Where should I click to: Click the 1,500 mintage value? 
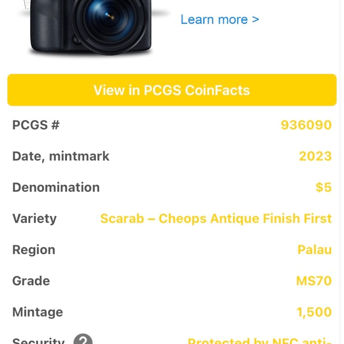[x=313, y=312]
